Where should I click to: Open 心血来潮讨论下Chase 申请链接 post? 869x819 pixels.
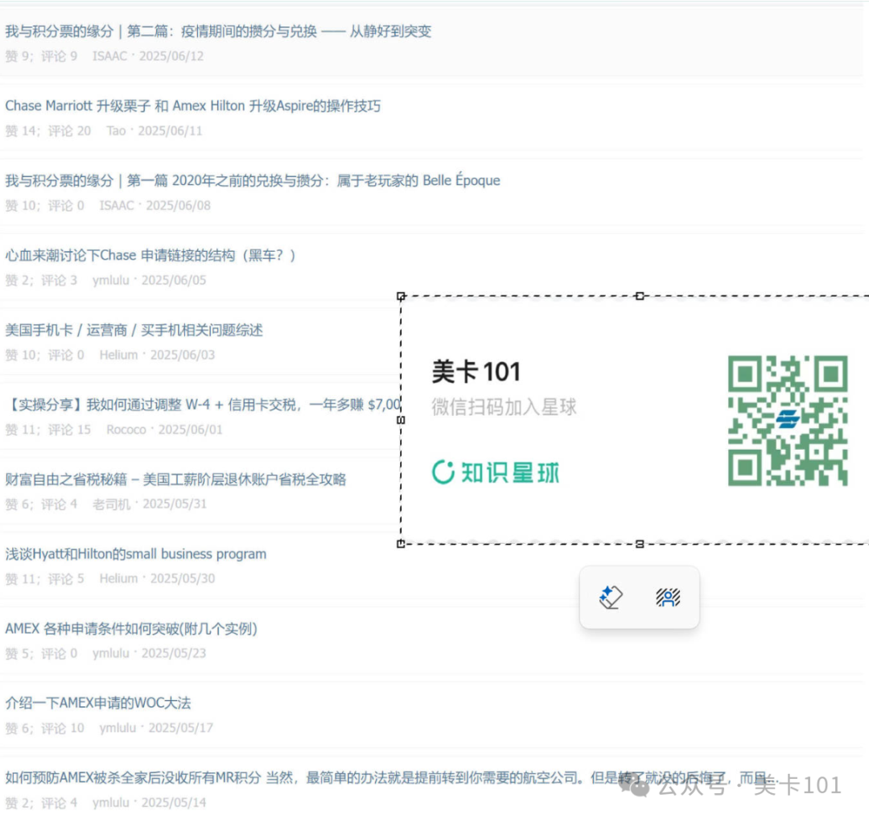[151, 255]
